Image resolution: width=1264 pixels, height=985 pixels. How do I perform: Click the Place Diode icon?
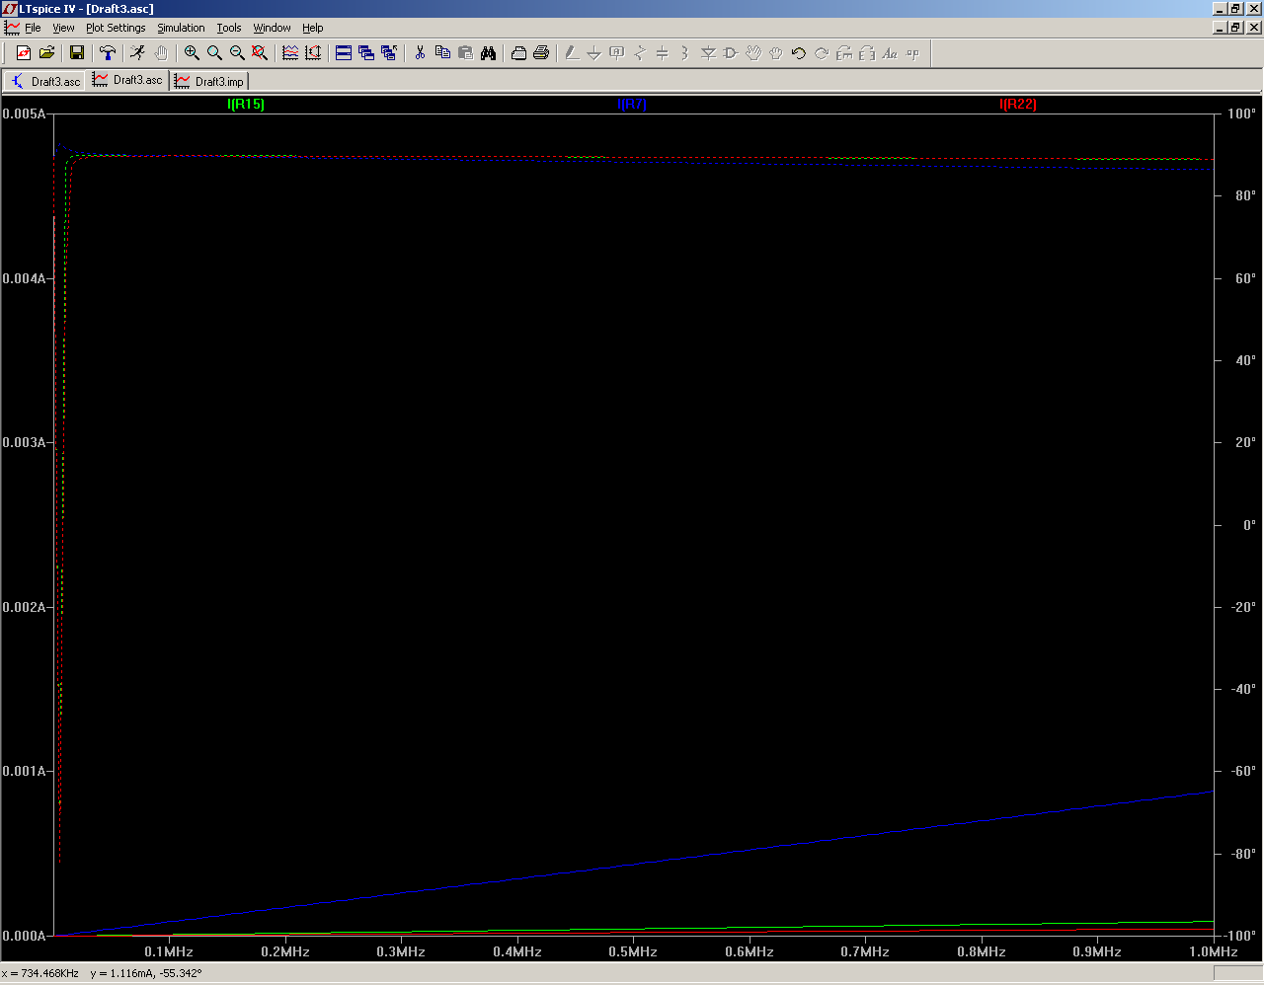point(708,53)
